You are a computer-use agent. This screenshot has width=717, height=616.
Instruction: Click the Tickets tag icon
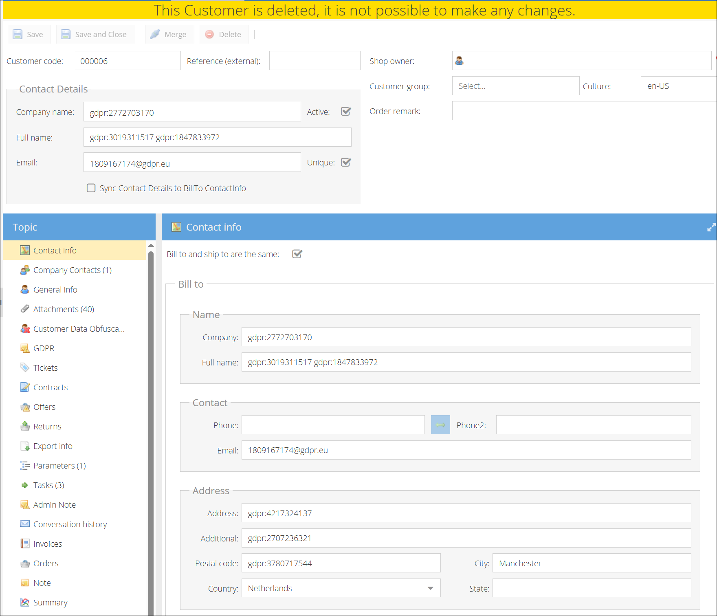(25, 367)
